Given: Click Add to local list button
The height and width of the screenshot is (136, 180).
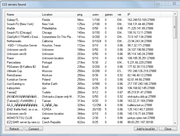Looking at the screenshot, I should click(x=146, y=129).
